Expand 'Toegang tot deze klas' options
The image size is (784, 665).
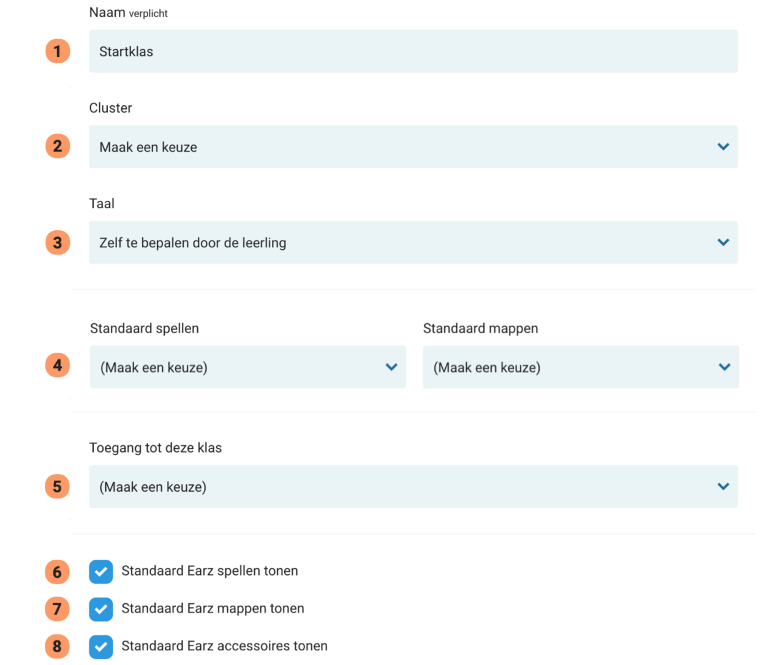pos(413,486)
